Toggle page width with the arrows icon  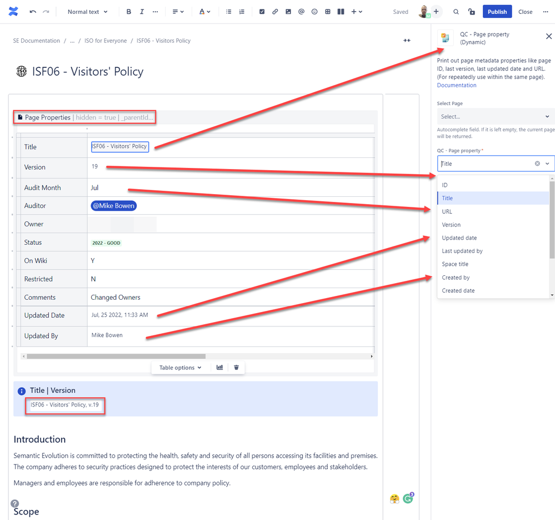click(407, 41)
